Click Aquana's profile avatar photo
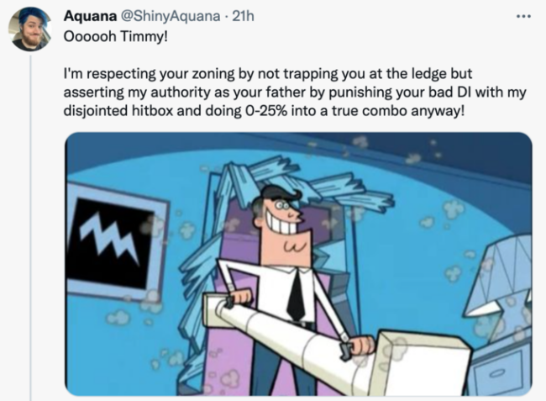Viewport: 546px width, 401px height. pos(29,29)
